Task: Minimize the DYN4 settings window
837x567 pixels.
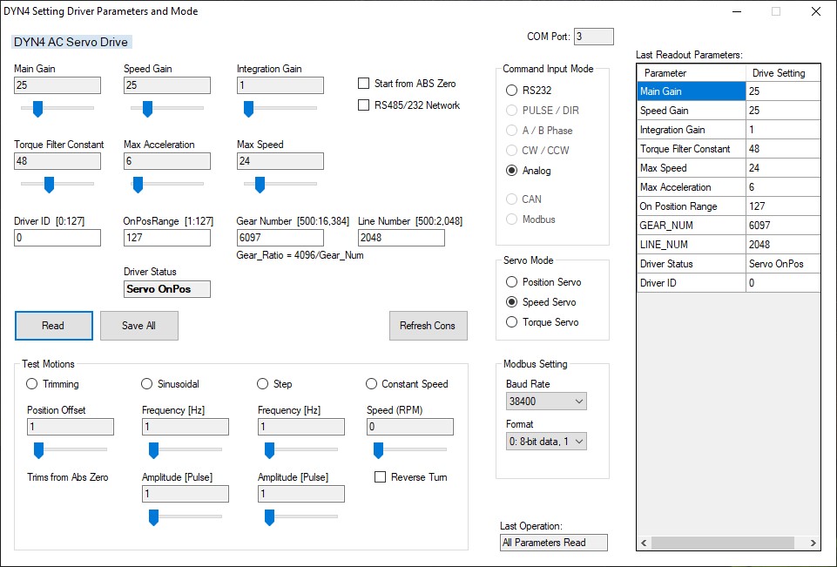Action: pyautogui.click(x=737, y=11)
